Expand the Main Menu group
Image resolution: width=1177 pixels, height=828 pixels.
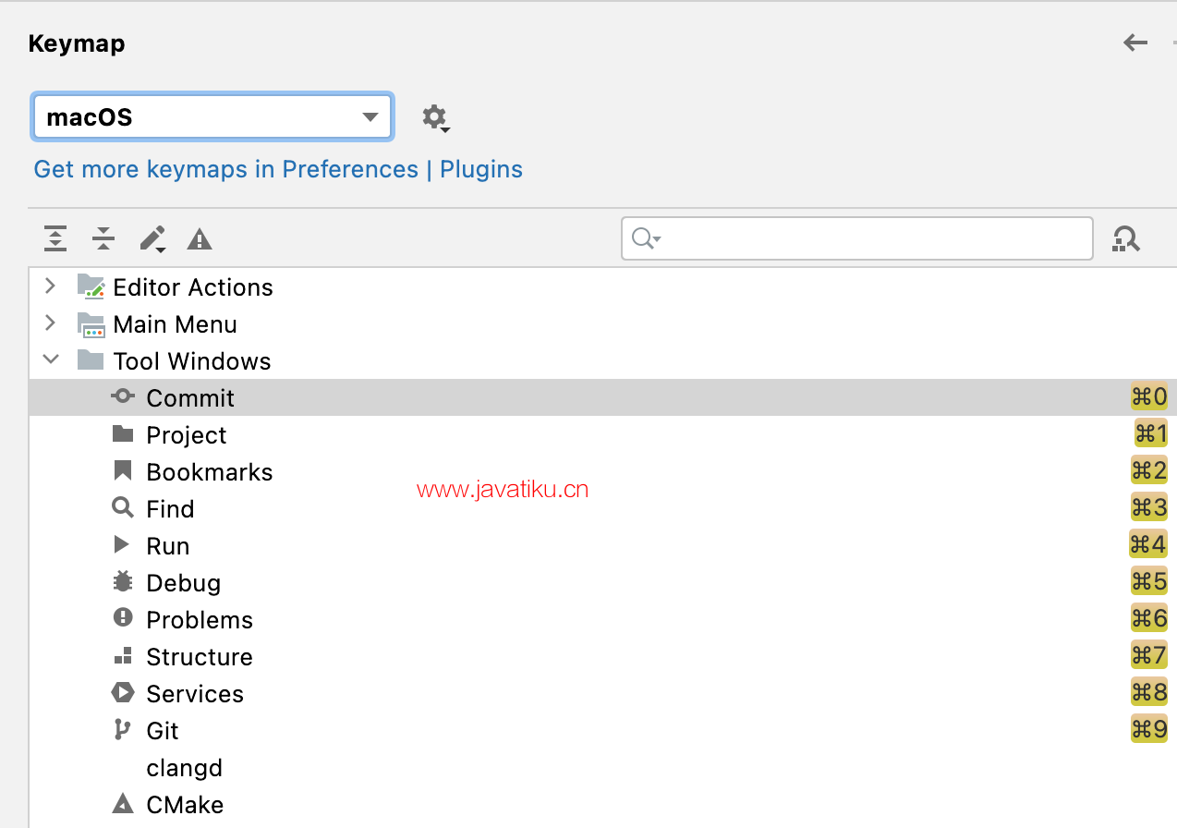[50, 323]
